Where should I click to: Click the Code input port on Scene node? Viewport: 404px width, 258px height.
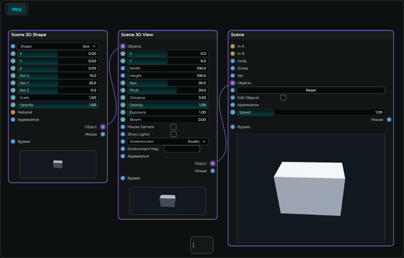coord(233,61)
